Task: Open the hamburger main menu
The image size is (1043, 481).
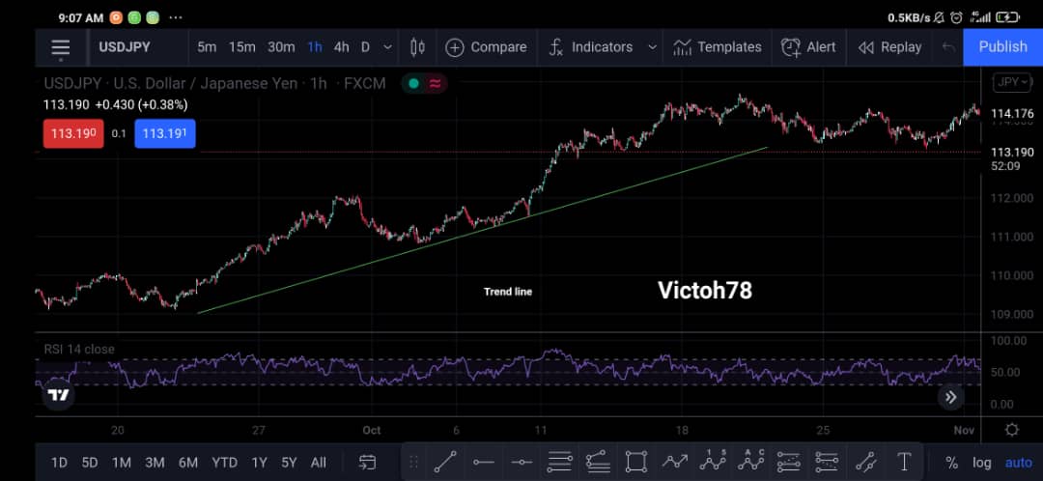Action: click(61, 48)
